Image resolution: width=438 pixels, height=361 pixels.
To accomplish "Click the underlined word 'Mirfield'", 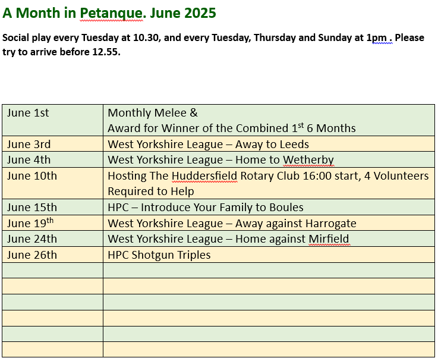I will (x=329, y=239).
